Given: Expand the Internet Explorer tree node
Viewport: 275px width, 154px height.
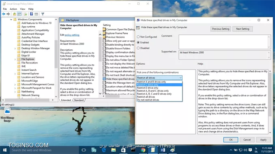Looking at the screenshot, I should coord(15,74).
